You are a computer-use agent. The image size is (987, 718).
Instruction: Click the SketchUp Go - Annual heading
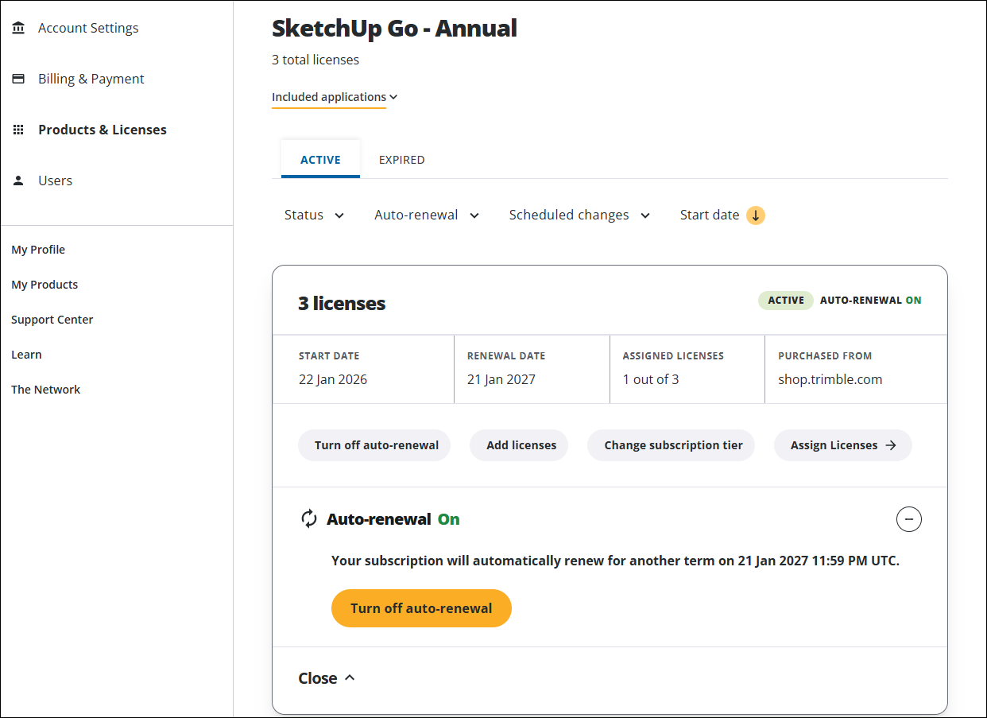394,28
